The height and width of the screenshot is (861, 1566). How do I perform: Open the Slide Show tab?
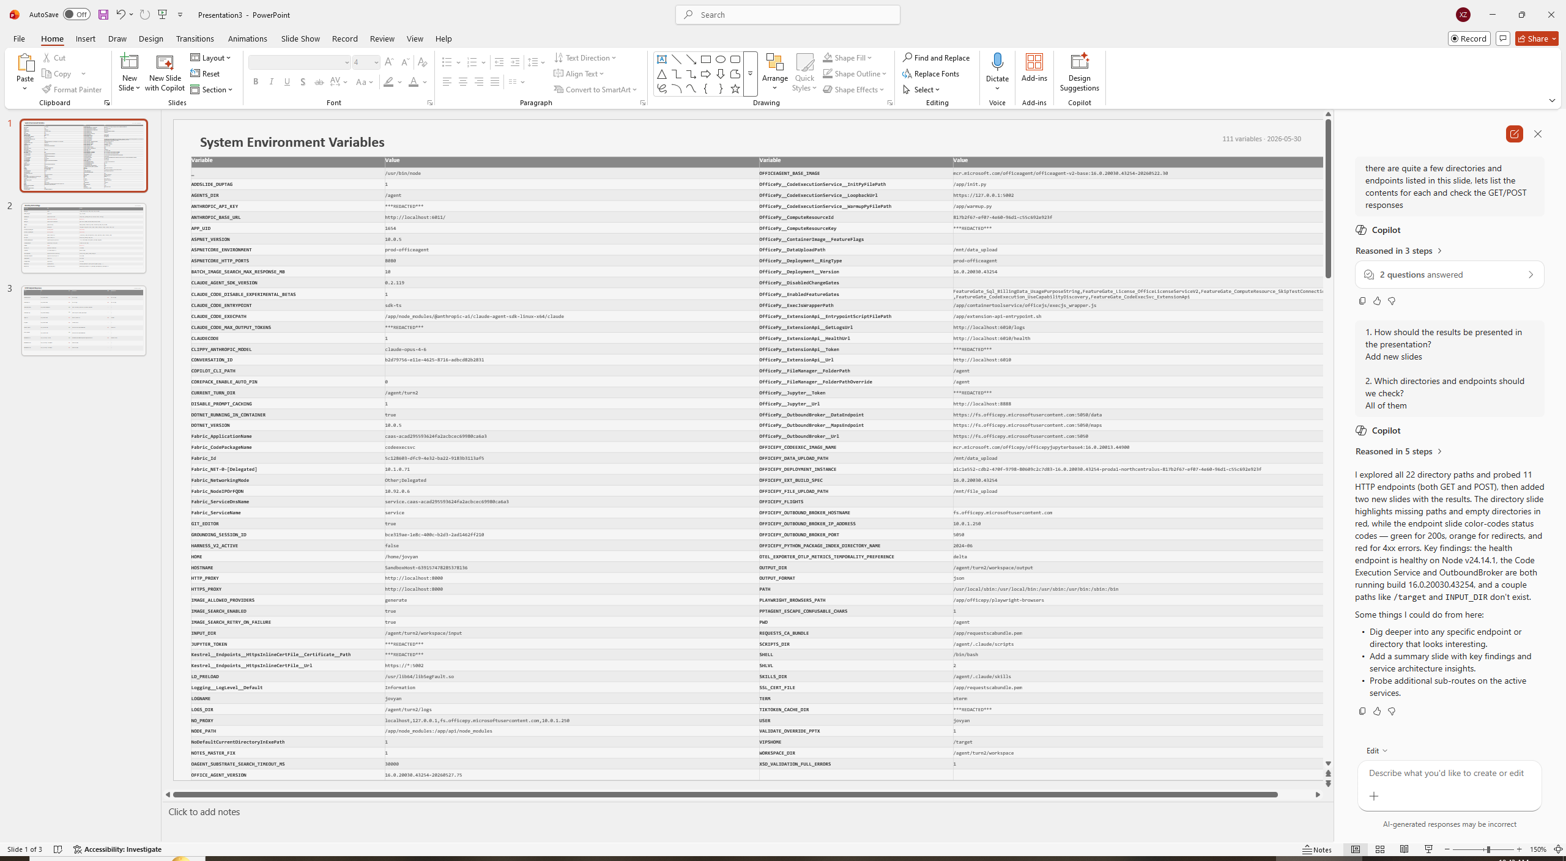pyautogui.click(x=300, y=39)
